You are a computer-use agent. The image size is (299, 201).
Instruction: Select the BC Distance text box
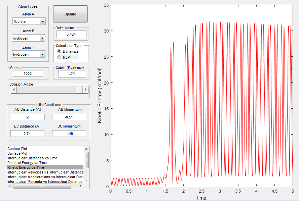(28, 134)
